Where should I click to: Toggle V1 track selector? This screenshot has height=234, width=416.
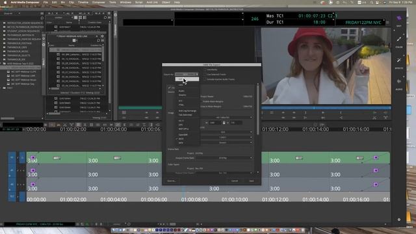point(12,157)
